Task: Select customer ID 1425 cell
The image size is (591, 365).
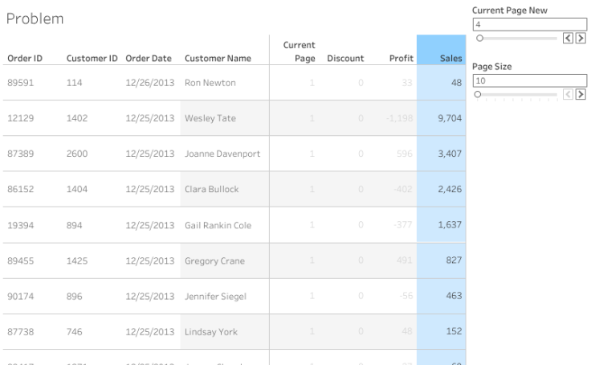Action: pos(76,261)
